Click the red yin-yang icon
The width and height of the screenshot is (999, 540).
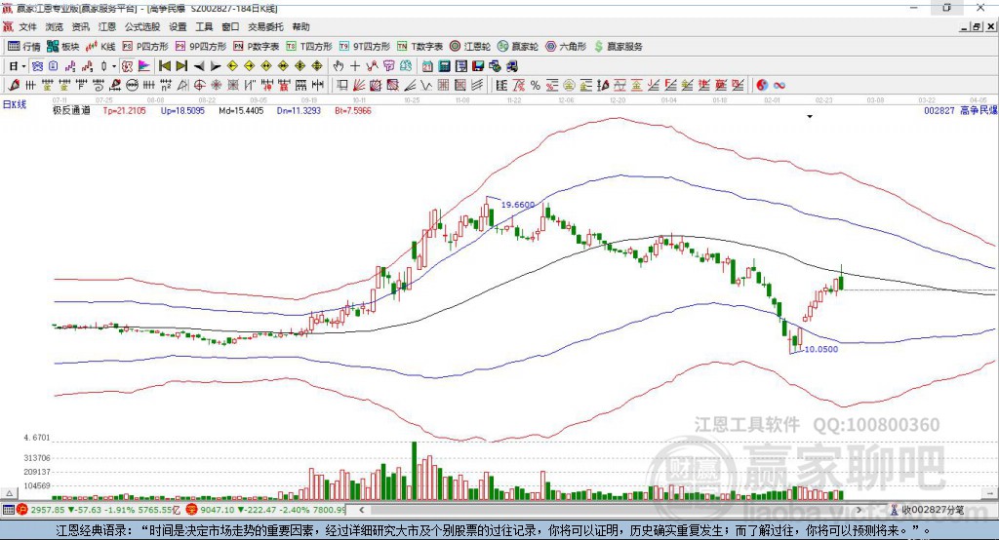(x=762, y=86)
